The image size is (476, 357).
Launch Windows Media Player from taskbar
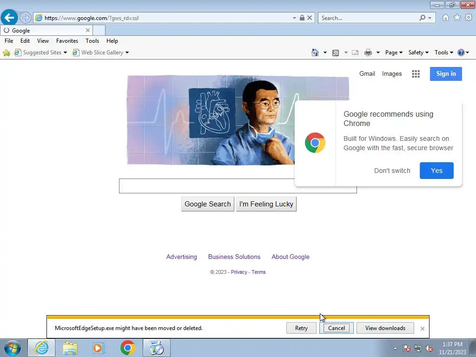[98, 348]
